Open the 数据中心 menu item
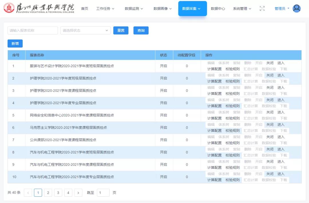Viewport: 309px width, 203px height. [218, 8]
